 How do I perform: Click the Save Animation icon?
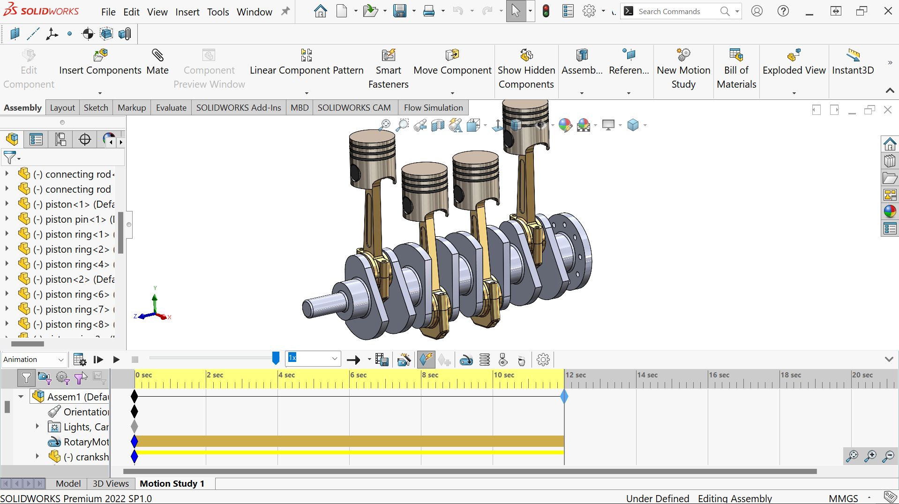(x=382, y=360)
